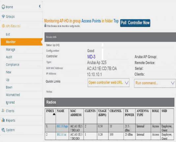The image size is (176, 142).
Task: Open the Audit page
Action: coord(9,57)
